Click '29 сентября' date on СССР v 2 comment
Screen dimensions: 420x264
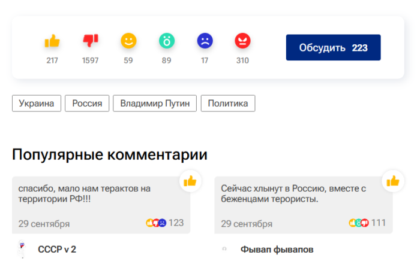pyautogui.click(x=44, y=224)
